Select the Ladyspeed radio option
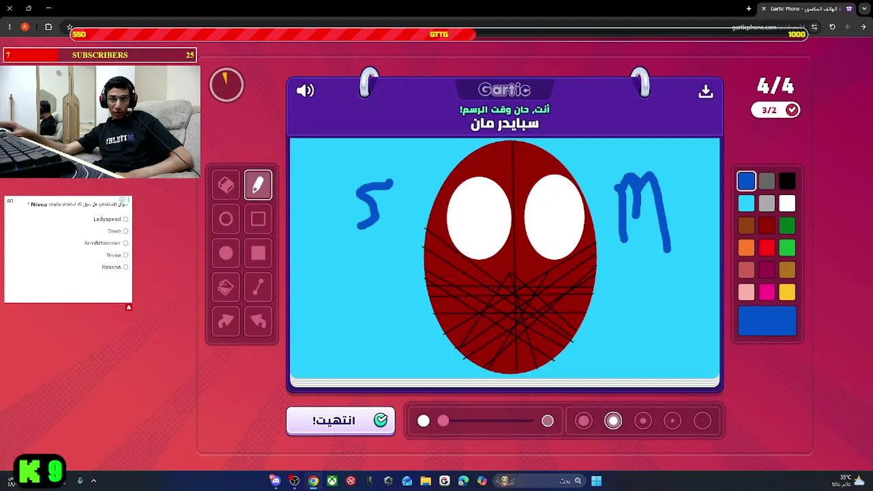The image size is (873, 491). pos(125,220)
